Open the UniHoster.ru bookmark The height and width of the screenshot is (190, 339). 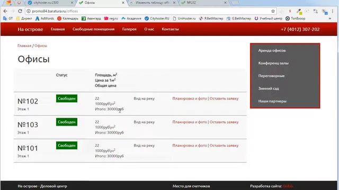point(184,18)
